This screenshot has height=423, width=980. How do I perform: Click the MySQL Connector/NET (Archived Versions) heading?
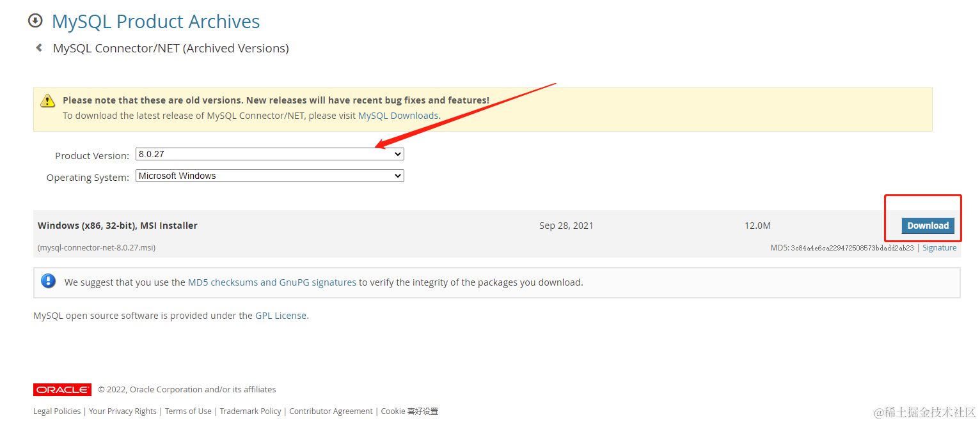(171, 49)
